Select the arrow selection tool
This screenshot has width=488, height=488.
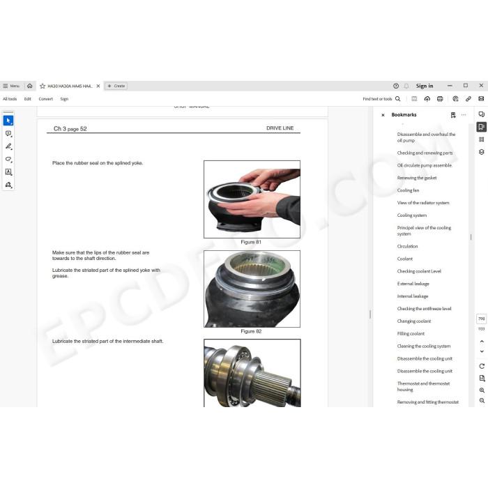click(x=8, y=121)
